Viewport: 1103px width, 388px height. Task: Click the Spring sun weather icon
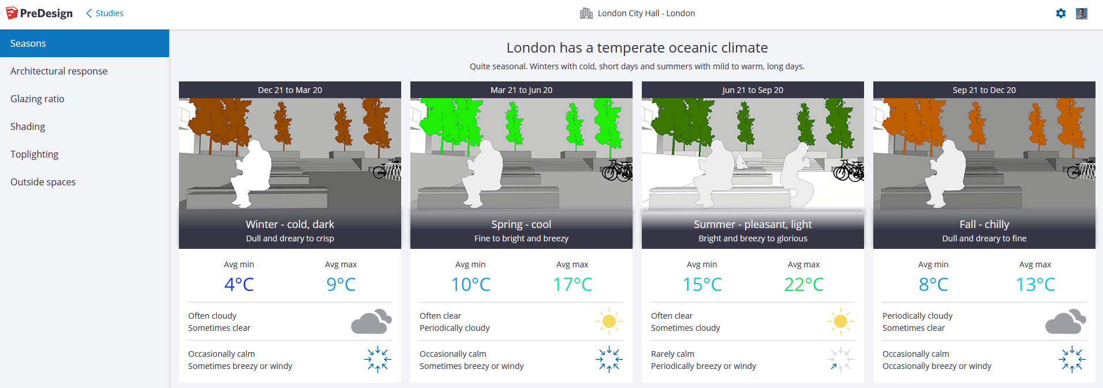[x=608, y=321]
